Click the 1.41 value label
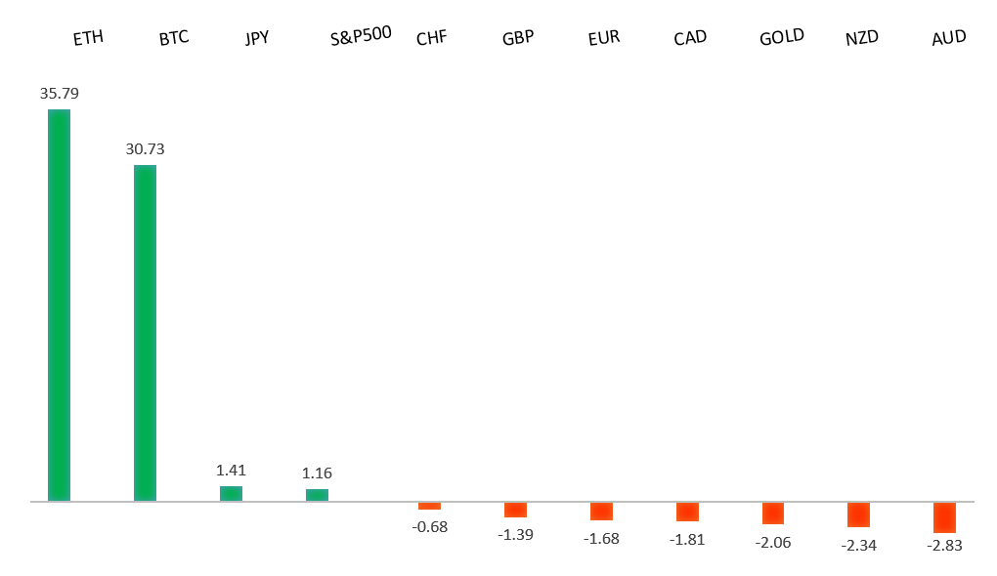Viewport: 997px width, 576px height. point(231,470)
